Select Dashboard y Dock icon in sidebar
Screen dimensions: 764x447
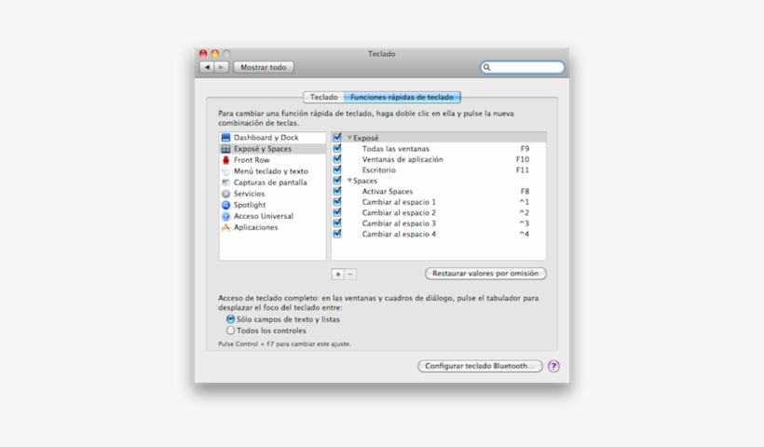[x=225, y=138]
